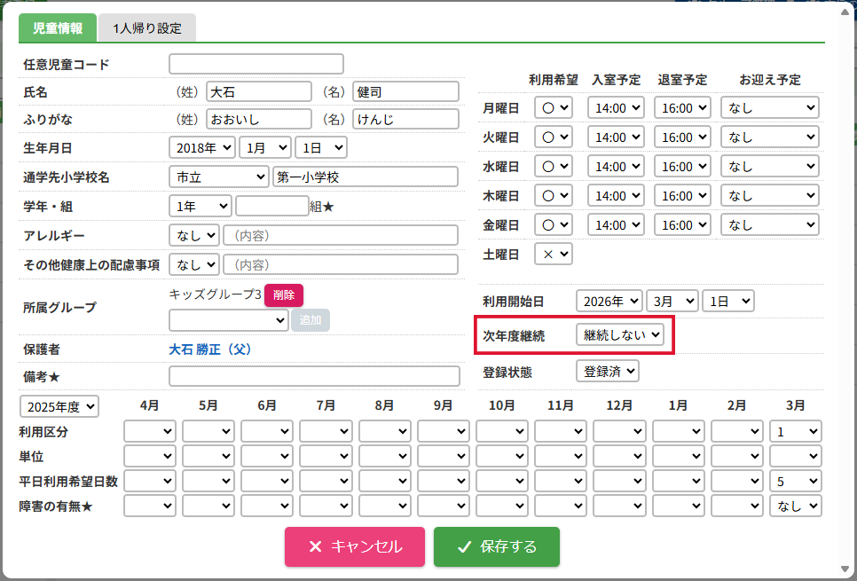Open the アレルギー なし dropdown
This screenshot has height=581, width=857.
click(x=194, y=236)
